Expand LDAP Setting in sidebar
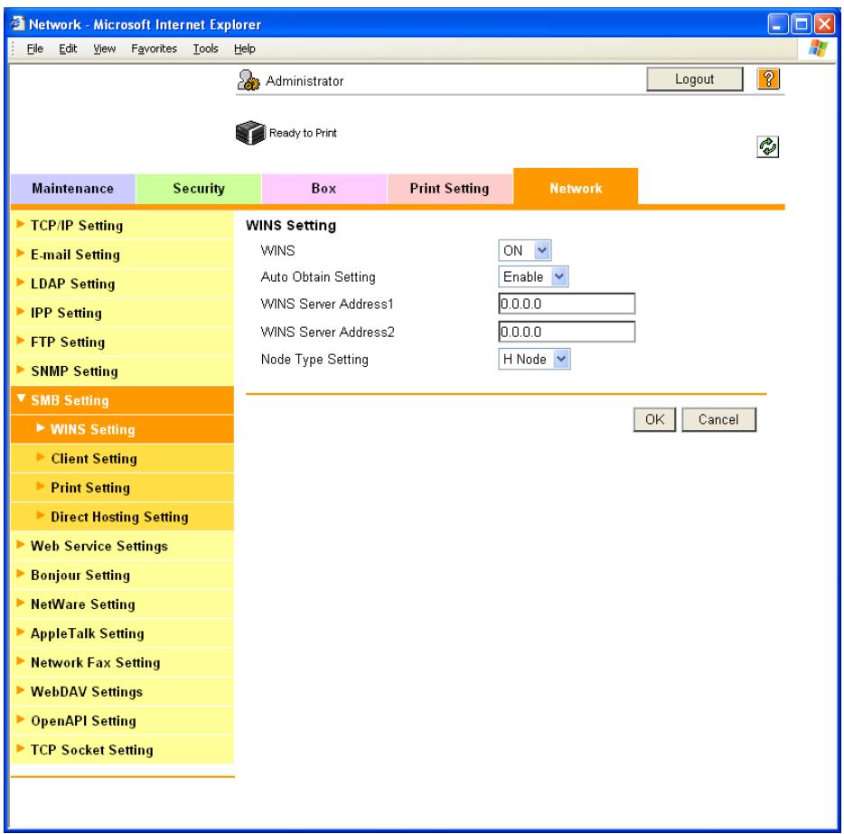Screen dimensions: 844x834 122,284
